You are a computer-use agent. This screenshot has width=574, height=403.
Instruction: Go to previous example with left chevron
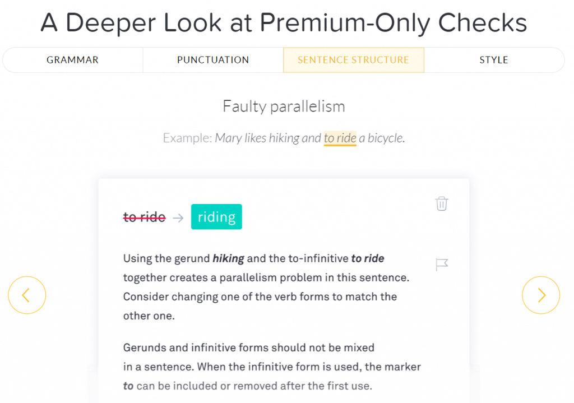point(27,295)
